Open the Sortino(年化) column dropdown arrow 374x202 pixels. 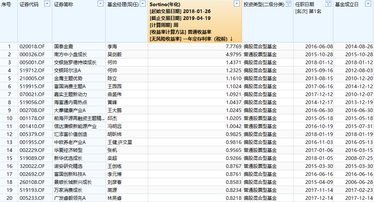[x=237, y=4]
